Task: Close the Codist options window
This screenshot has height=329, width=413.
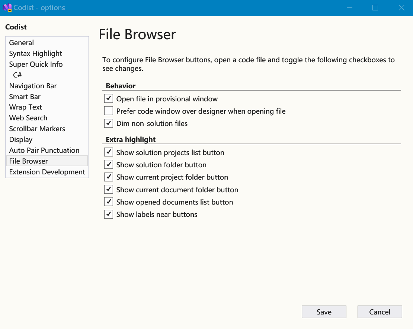Action: [x=401, y=8]
